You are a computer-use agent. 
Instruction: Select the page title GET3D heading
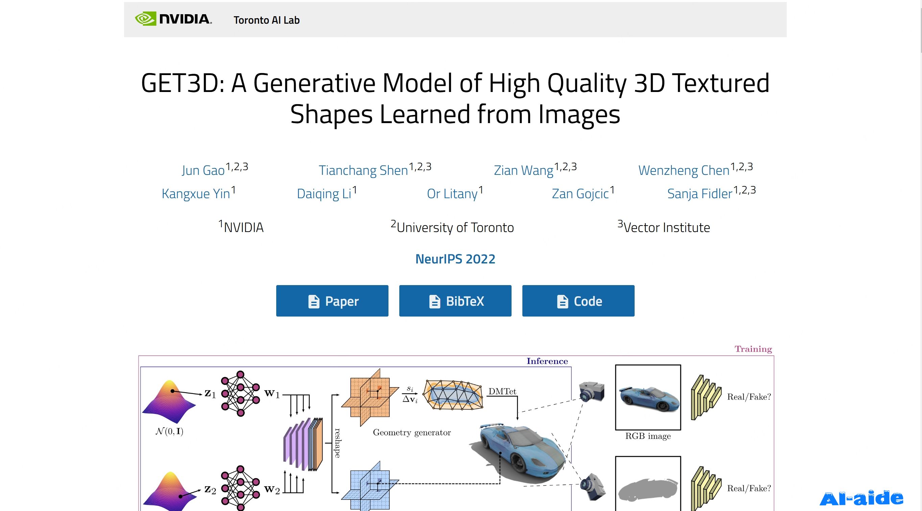(455, 98)
